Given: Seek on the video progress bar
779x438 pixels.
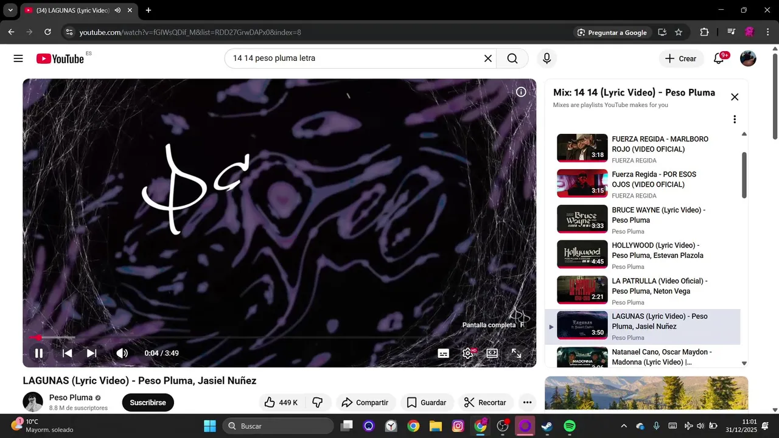Looking at the screenshot, I should coord(279,337).
